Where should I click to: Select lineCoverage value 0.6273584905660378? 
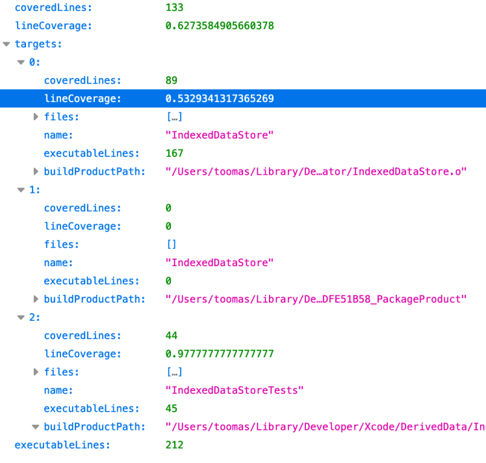coord(220,26)
